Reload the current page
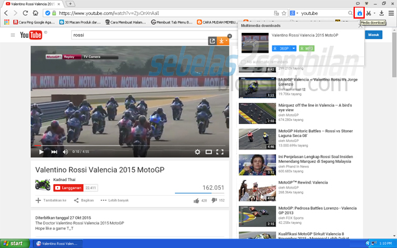Screen dimensions: 397x248 [25, 13]
